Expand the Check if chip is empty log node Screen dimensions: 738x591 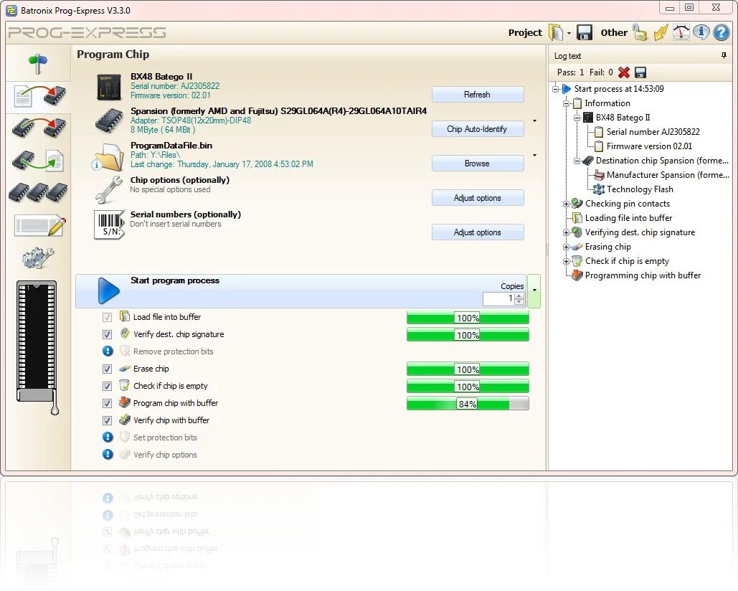[x=566, y=261]
